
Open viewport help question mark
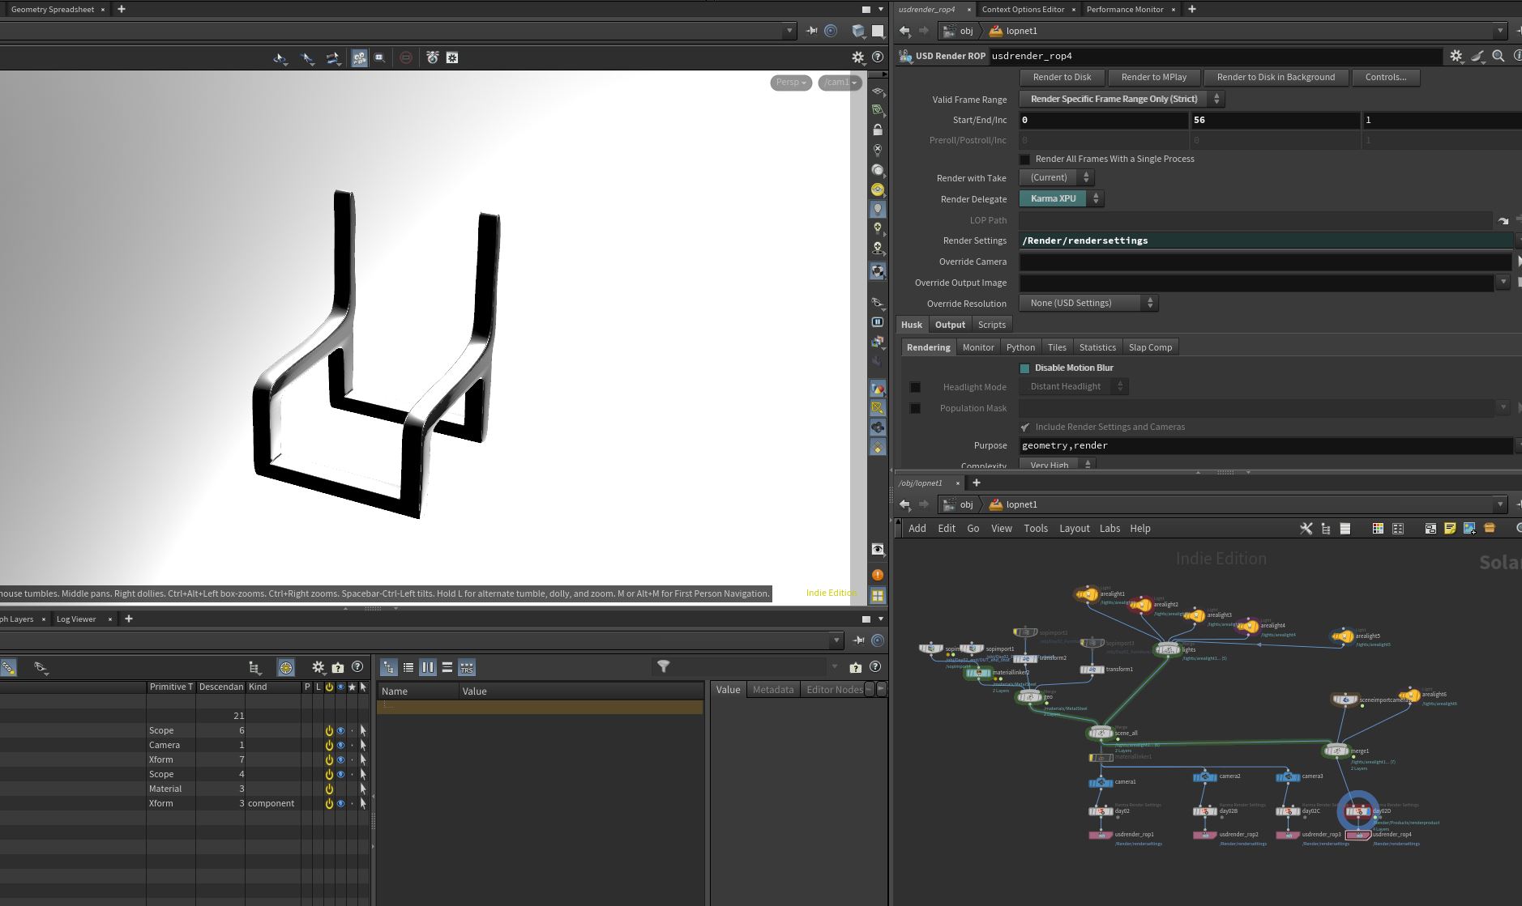pyautogui.click(x=878, y=57)
